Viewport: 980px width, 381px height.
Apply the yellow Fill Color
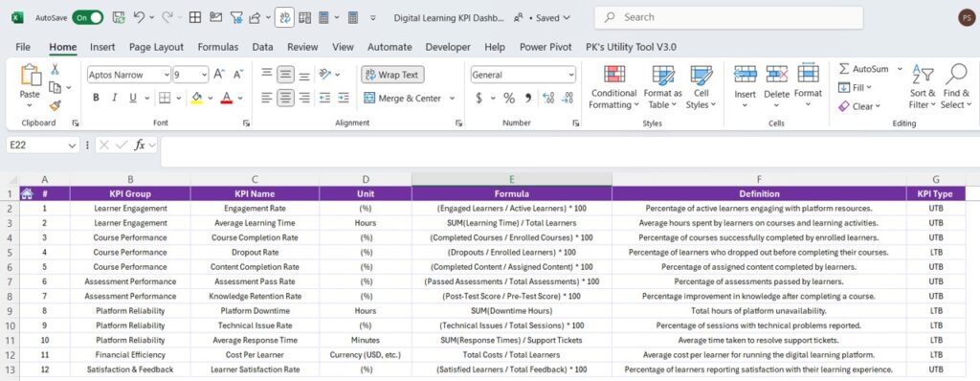[x=197, y=98]
